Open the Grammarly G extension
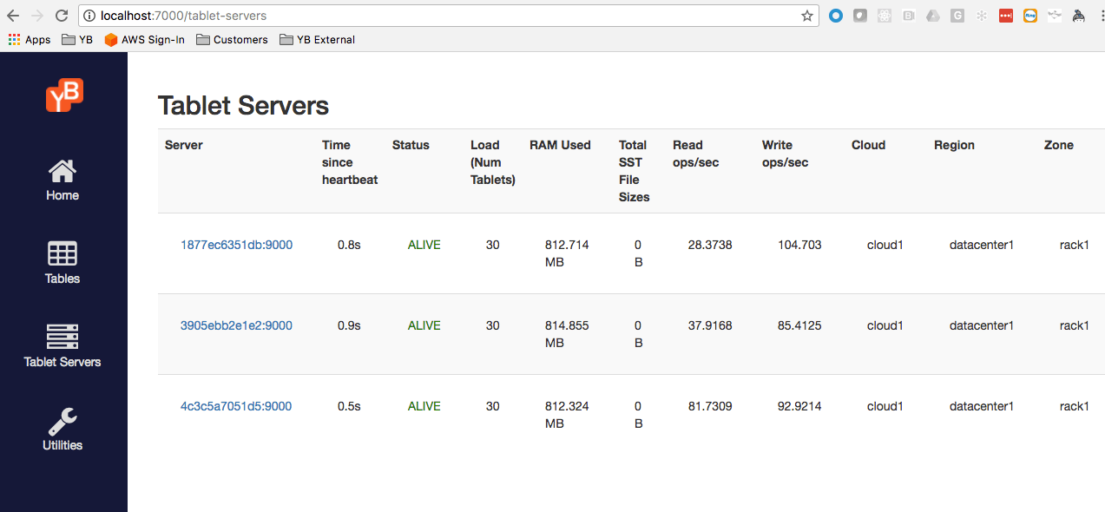This screenshot has width=1105, height=512. [x=957, y=16]
